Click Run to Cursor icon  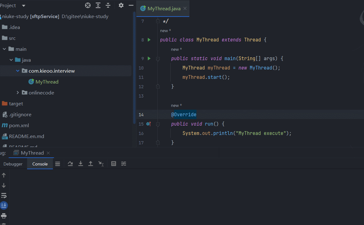(x=101, y=164)
